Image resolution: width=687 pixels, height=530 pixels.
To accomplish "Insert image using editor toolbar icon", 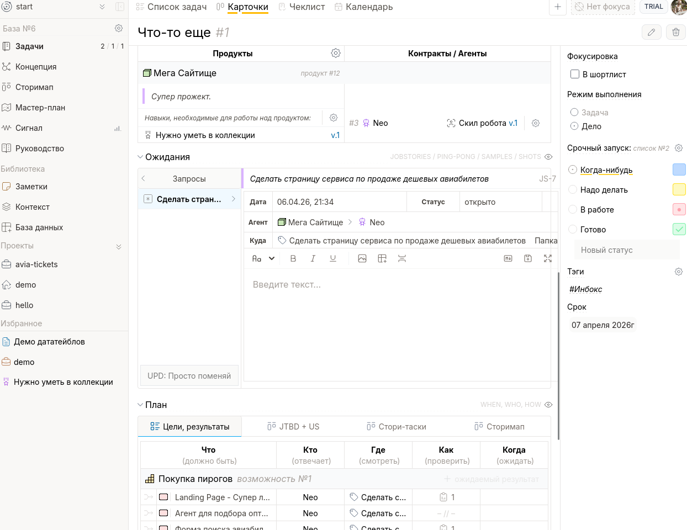I will (x=362, y=258).
